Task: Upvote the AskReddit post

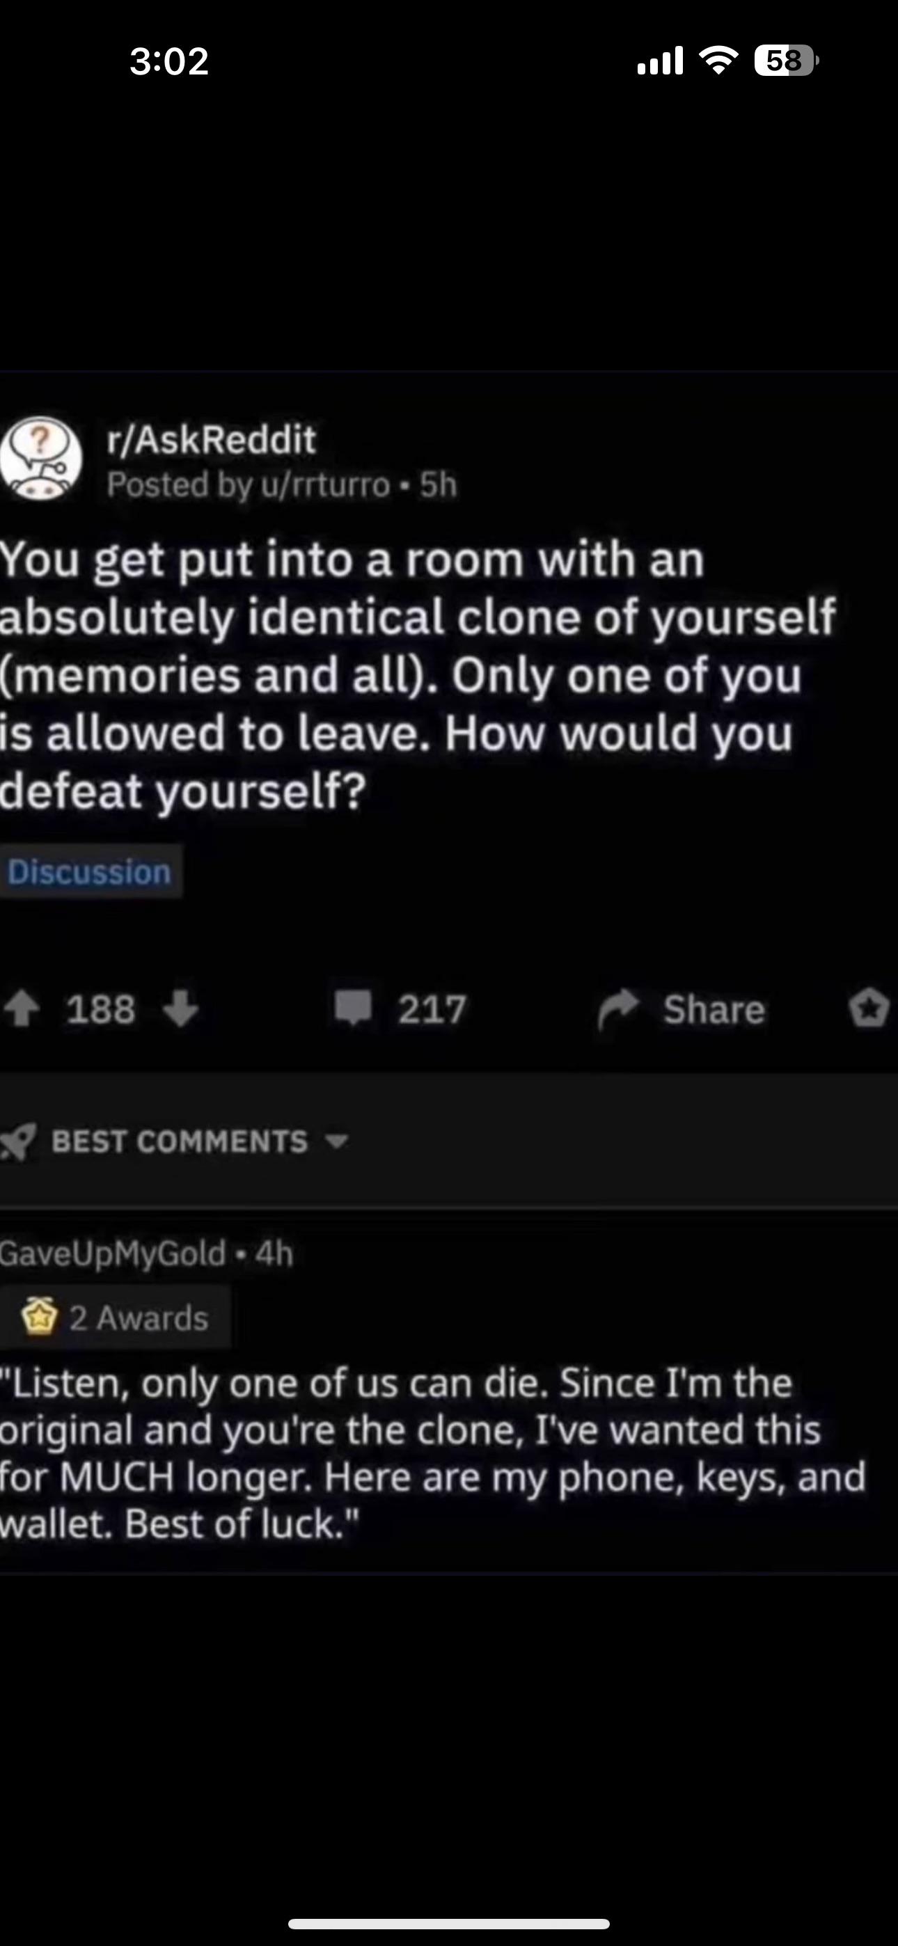Action: coord(22,1009)
